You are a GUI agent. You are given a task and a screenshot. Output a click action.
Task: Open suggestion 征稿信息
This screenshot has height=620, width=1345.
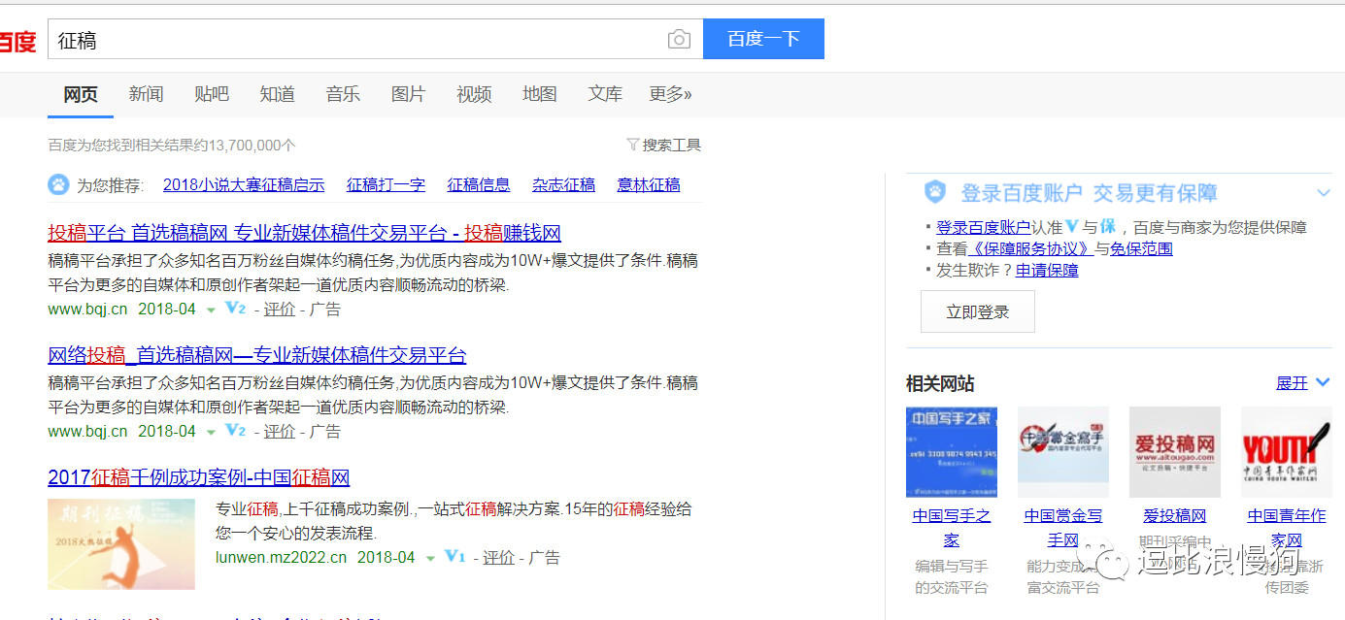click(x=479, y=184)
